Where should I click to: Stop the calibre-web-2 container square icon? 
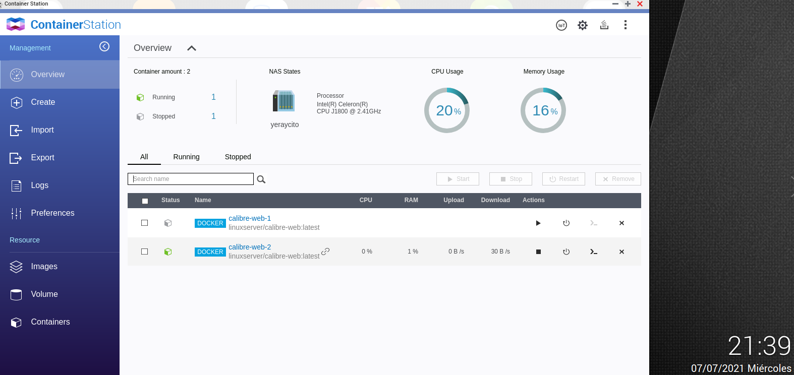point(538,252)
